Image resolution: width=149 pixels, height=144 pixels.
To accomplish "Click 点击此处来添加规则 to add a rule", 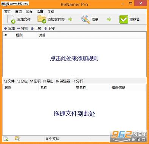I will pyautogui.click(x=74, y=58).
